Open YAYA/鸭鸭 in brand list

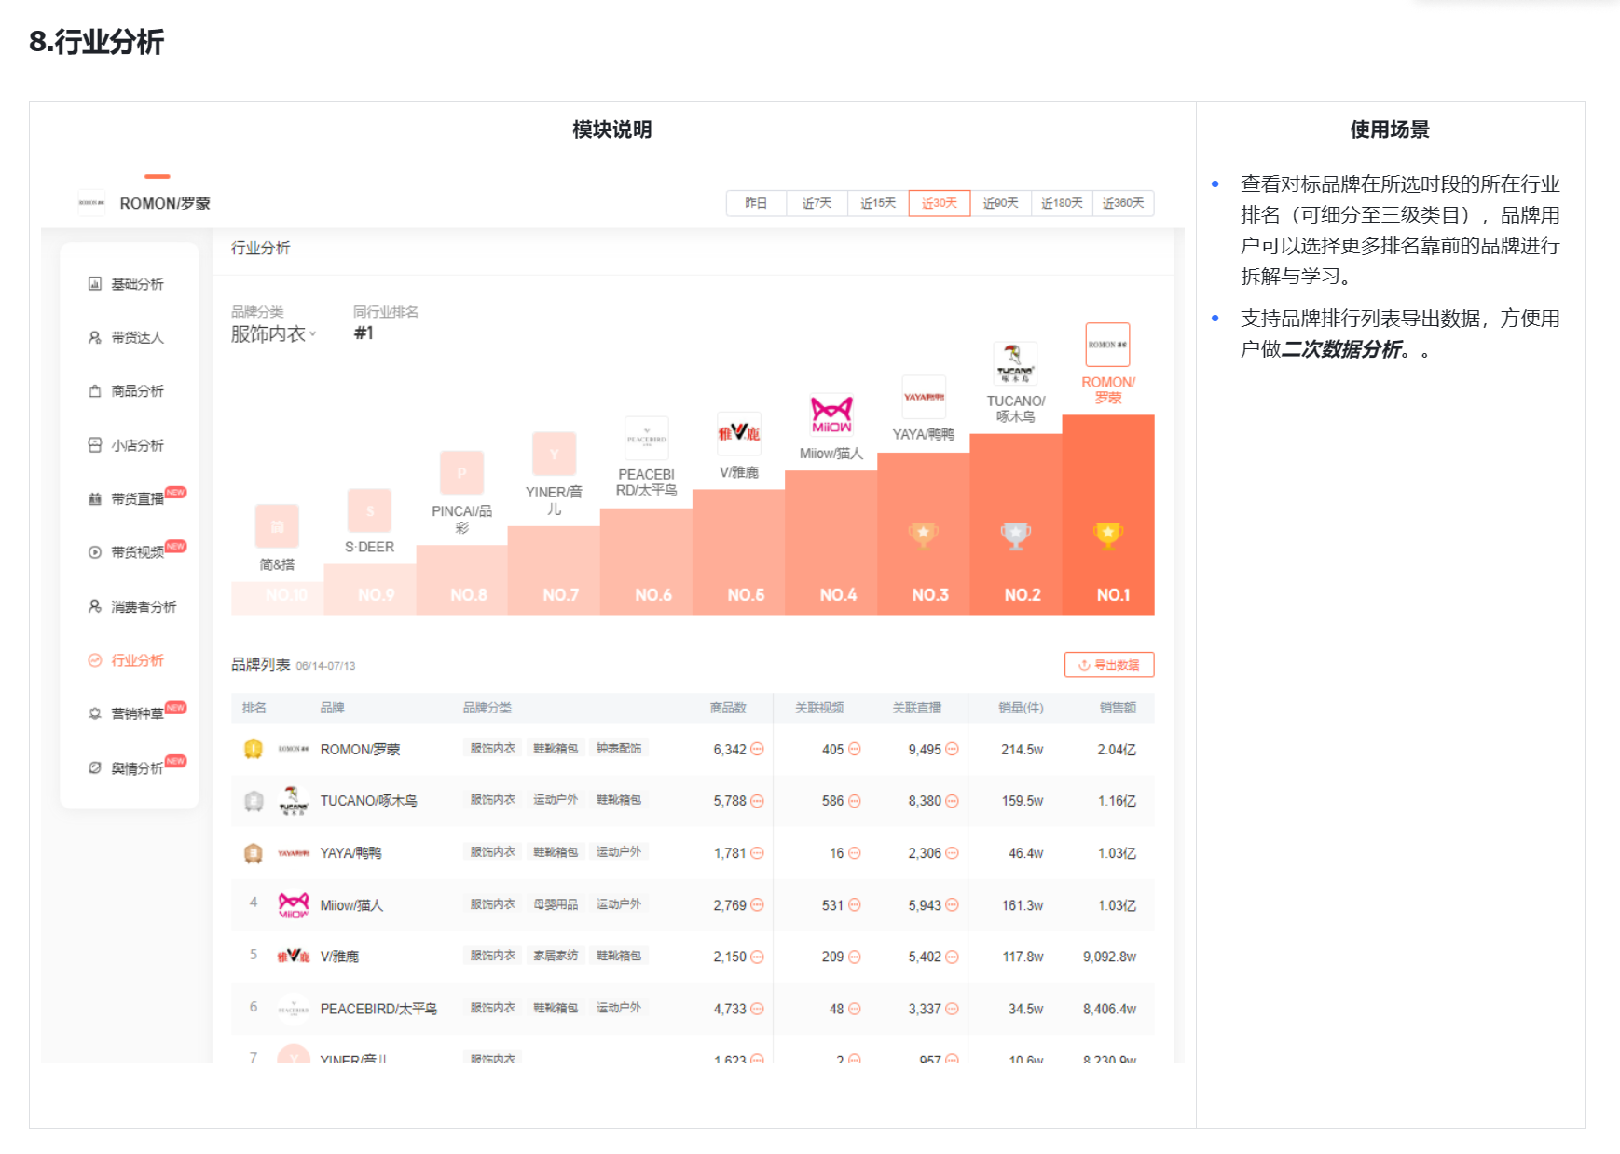pyautogui.click(x=350, y=853)
